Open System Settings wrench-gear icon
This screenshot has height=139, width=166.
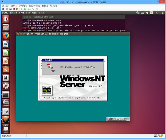click(x=6, y=86)
